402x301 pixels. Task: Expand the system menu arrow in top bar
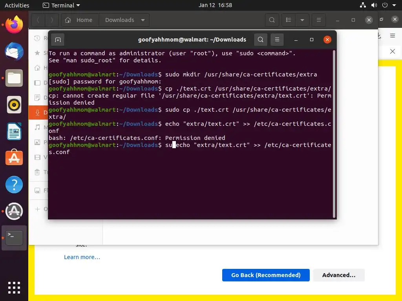click(x=394, y=5)
